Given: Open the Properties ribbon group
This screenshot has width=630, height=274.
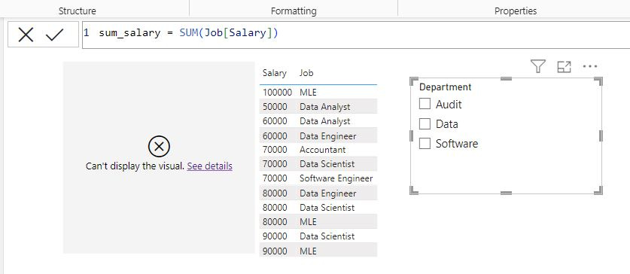Looking at the screenshot, I should 516,11.
